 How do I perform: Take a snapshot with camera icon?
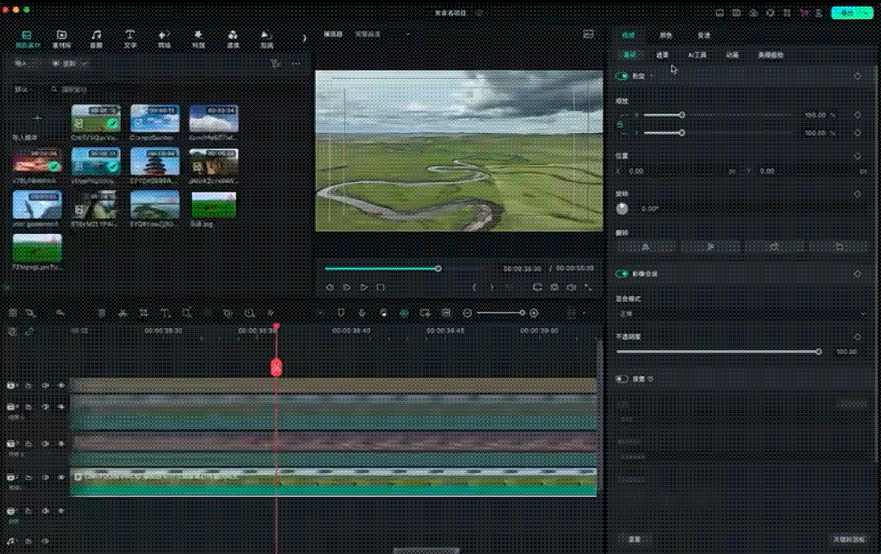[554, 287]
